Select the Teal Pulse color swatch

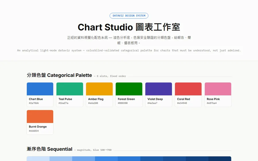(70, 89)
